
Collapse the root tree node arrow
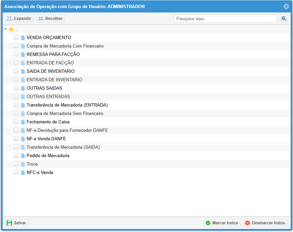coord(5,29)
